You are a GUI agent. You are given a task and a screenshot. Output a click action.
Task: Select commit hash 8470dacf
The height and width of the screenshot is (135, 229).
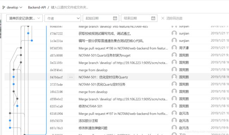56,77
